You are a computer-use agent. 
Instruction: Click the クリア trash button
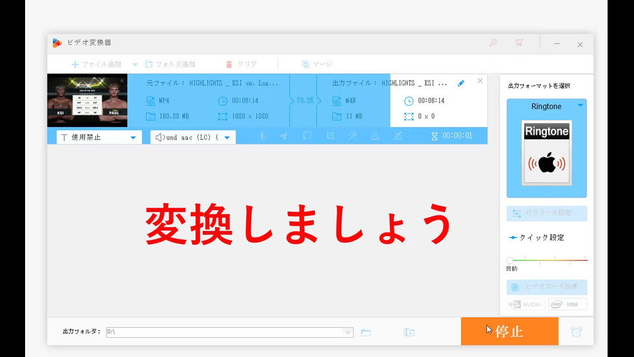click(x=242, y=64)
